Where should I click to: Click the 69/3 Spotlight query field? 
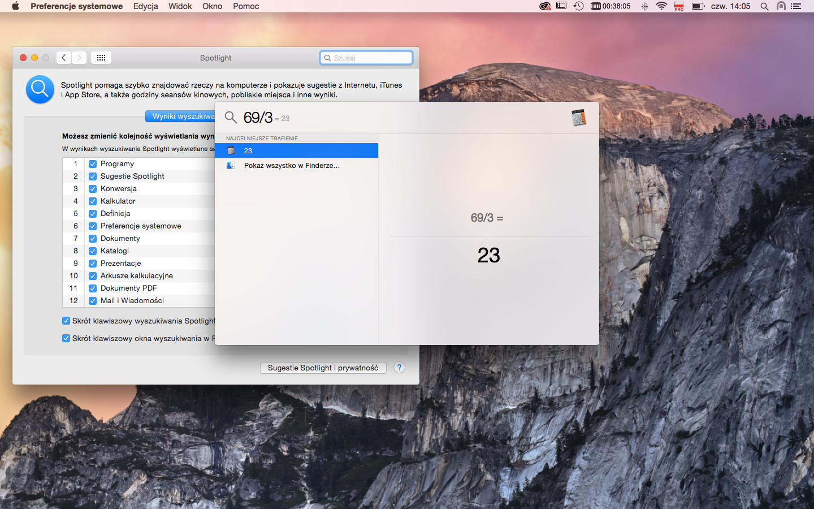(258, 118)
